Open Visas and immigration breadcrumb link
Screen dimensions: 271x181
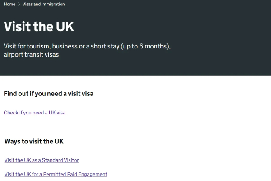click(44, 5)
